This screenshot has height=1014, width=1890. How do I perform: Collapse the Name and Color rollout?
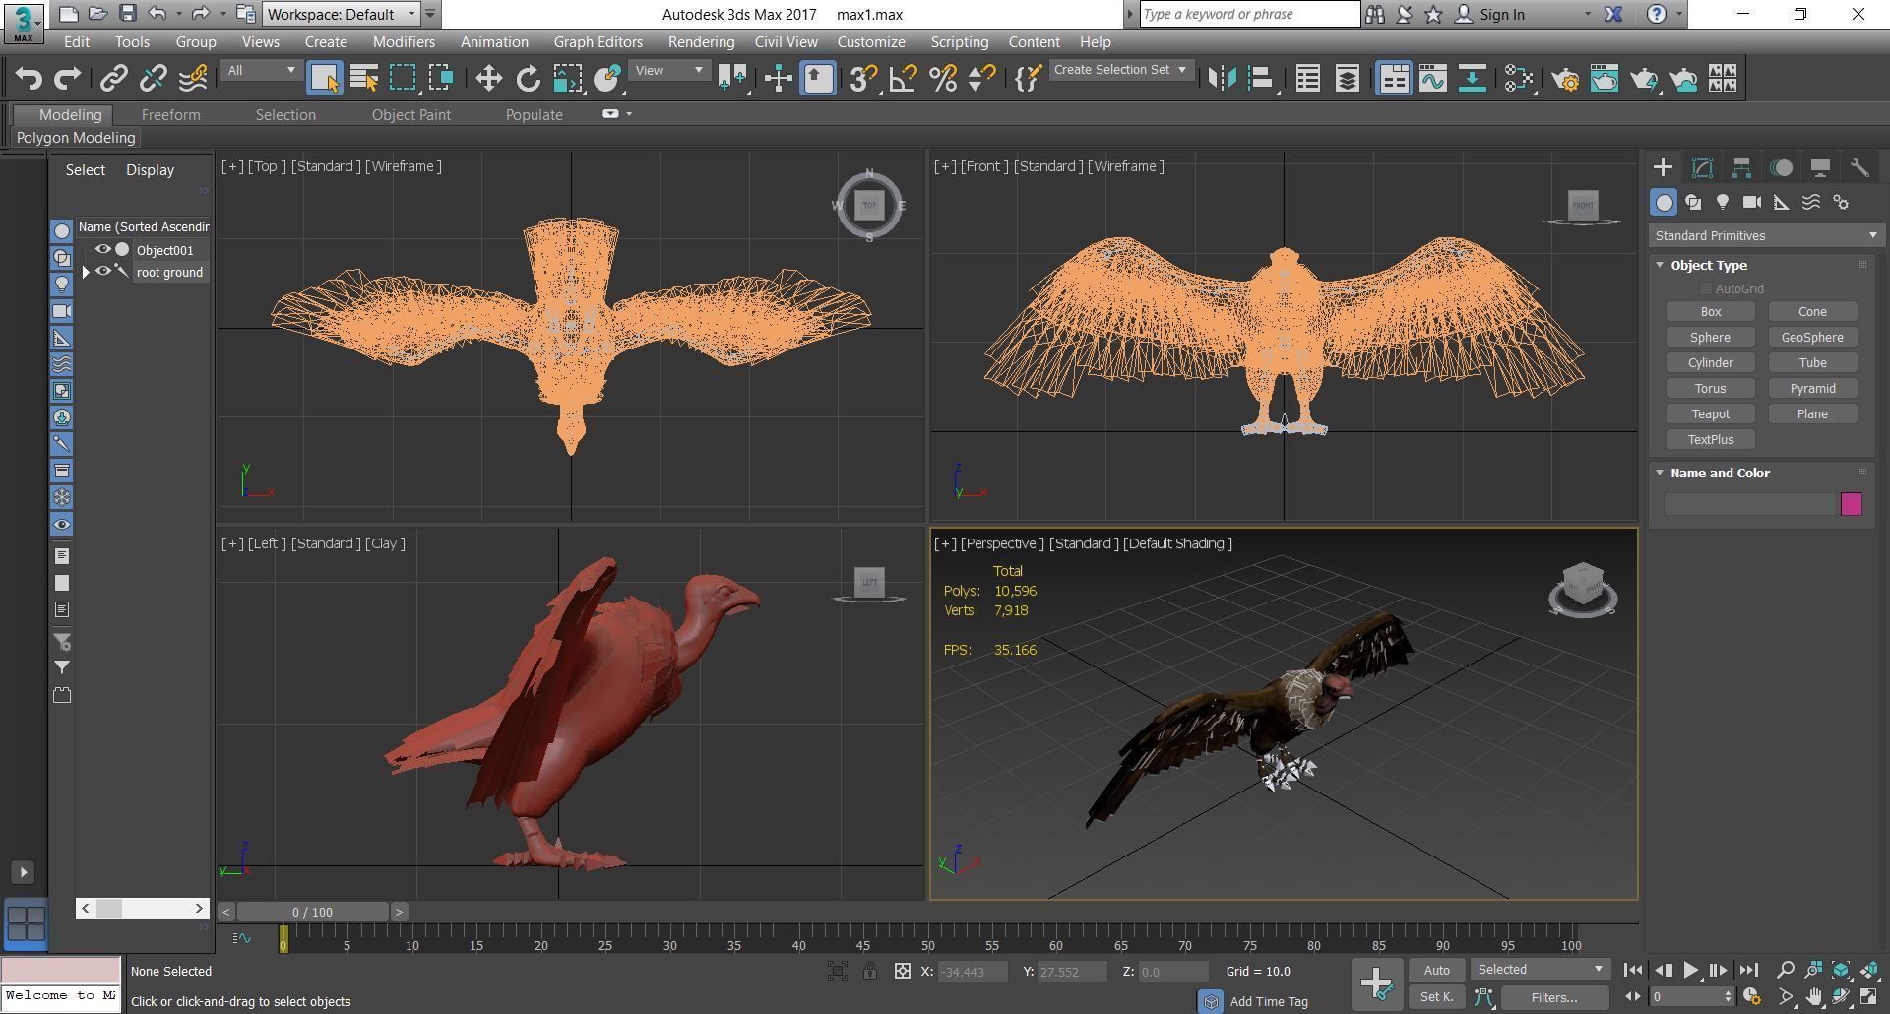point(1660,473)
